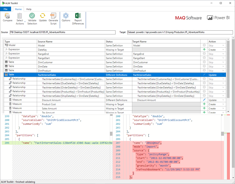Click the Power BI logo
The image size is (235, 184).
tap(219, 18)
